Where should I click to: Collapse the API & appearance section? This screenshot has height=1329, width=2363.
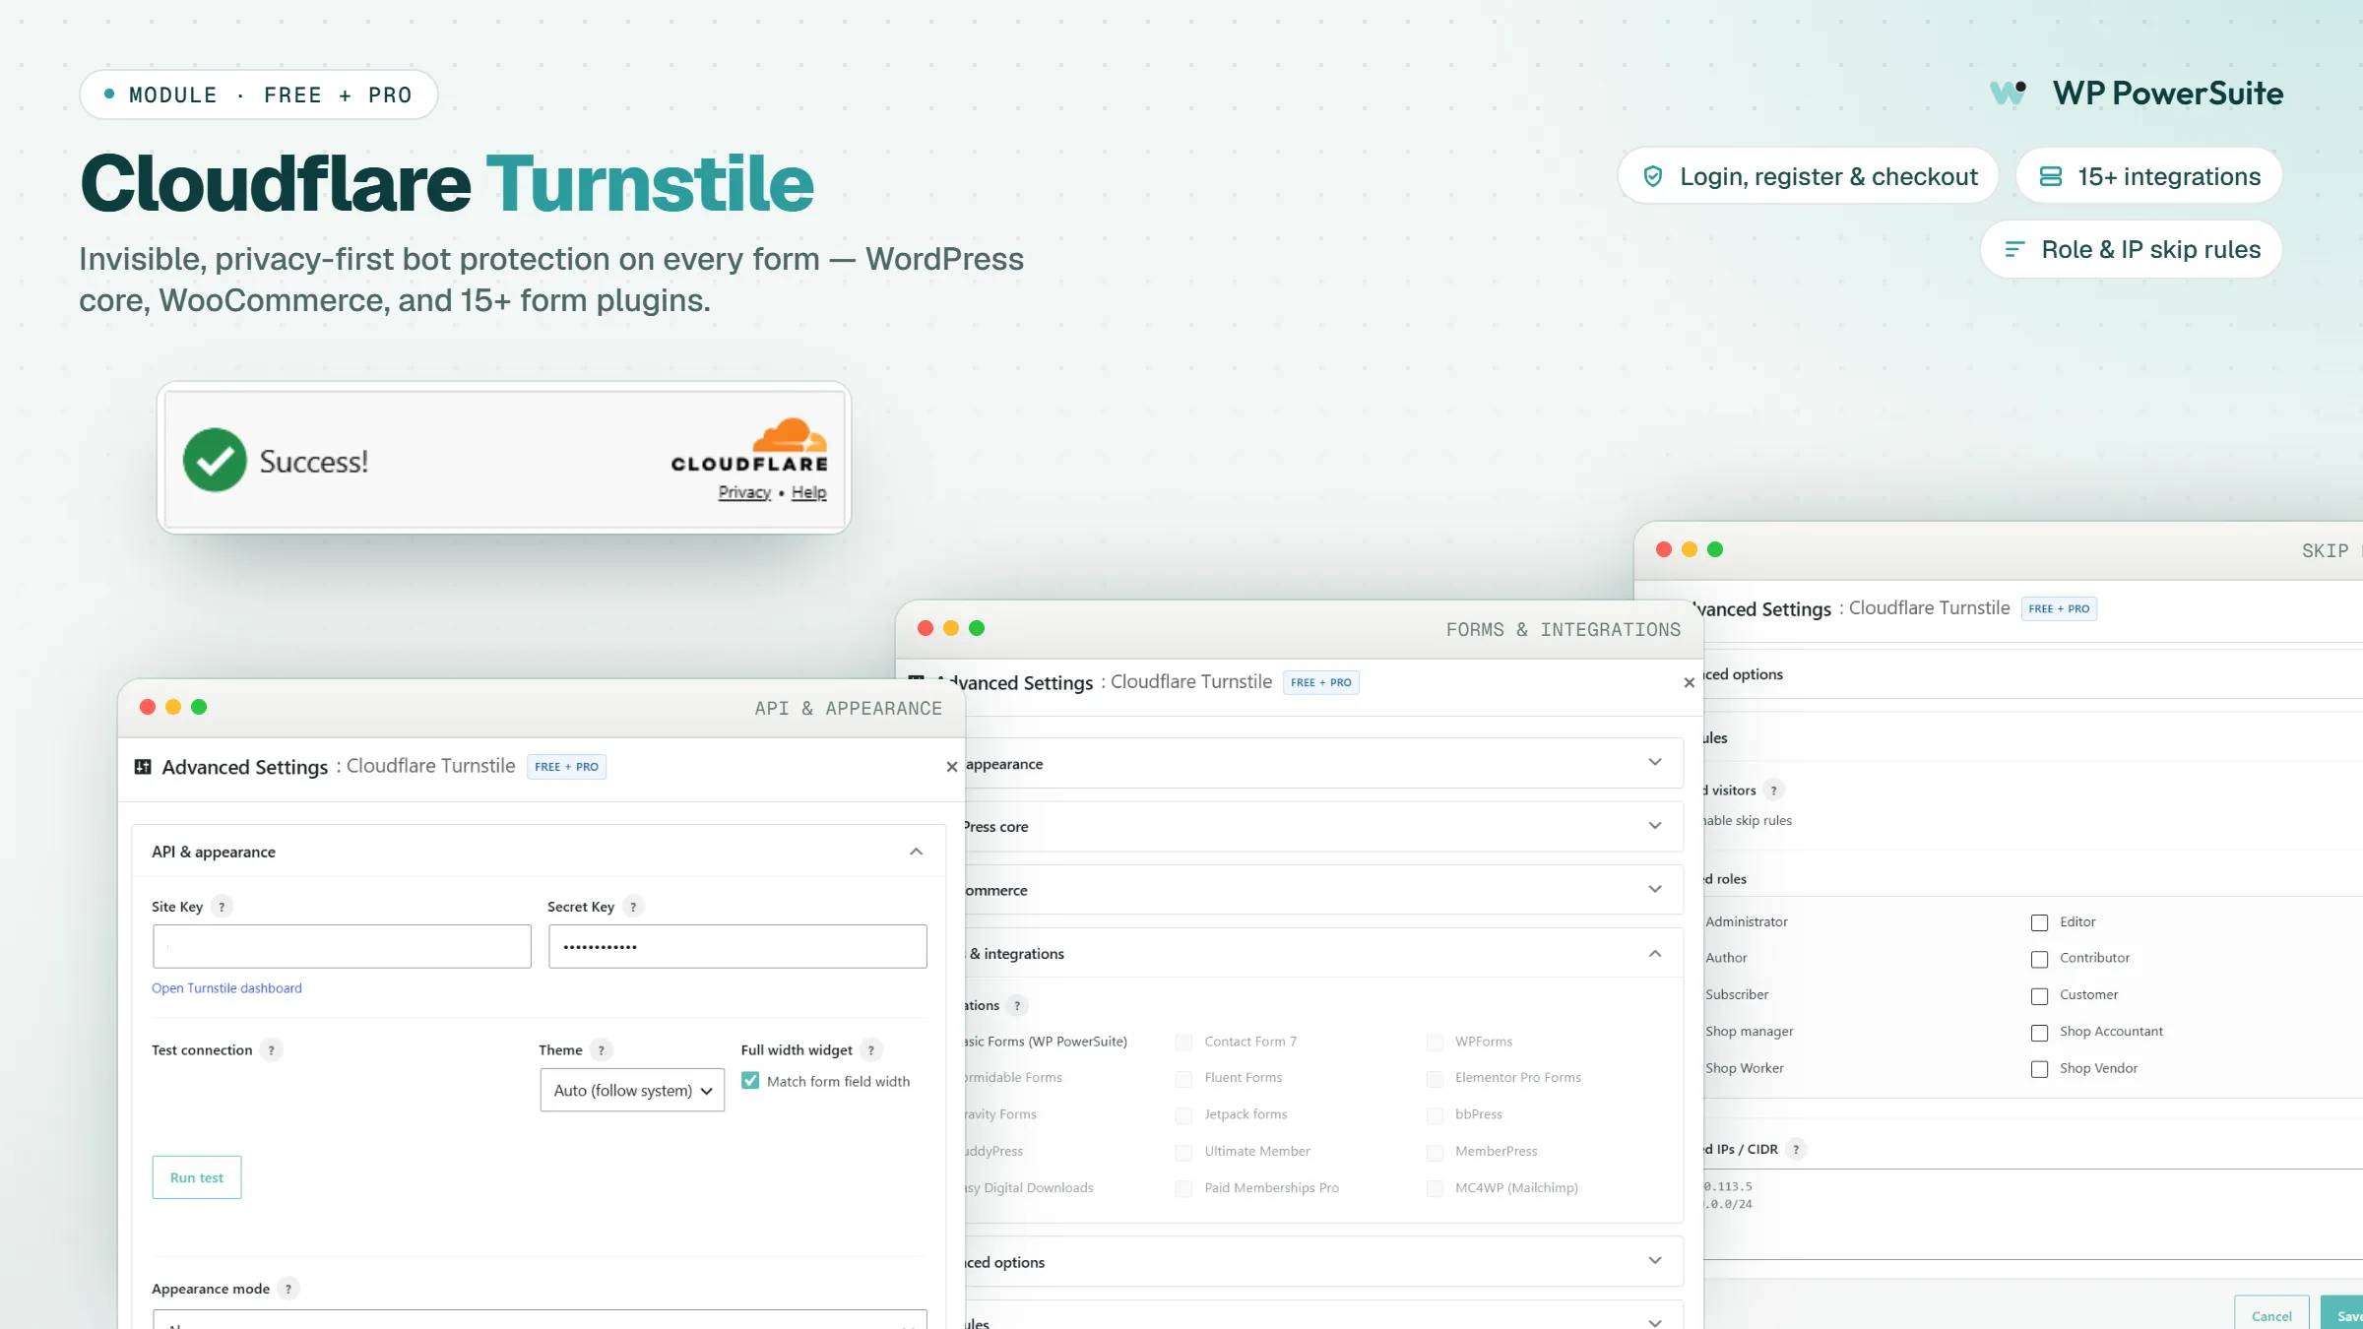click(x=916, y=852)
